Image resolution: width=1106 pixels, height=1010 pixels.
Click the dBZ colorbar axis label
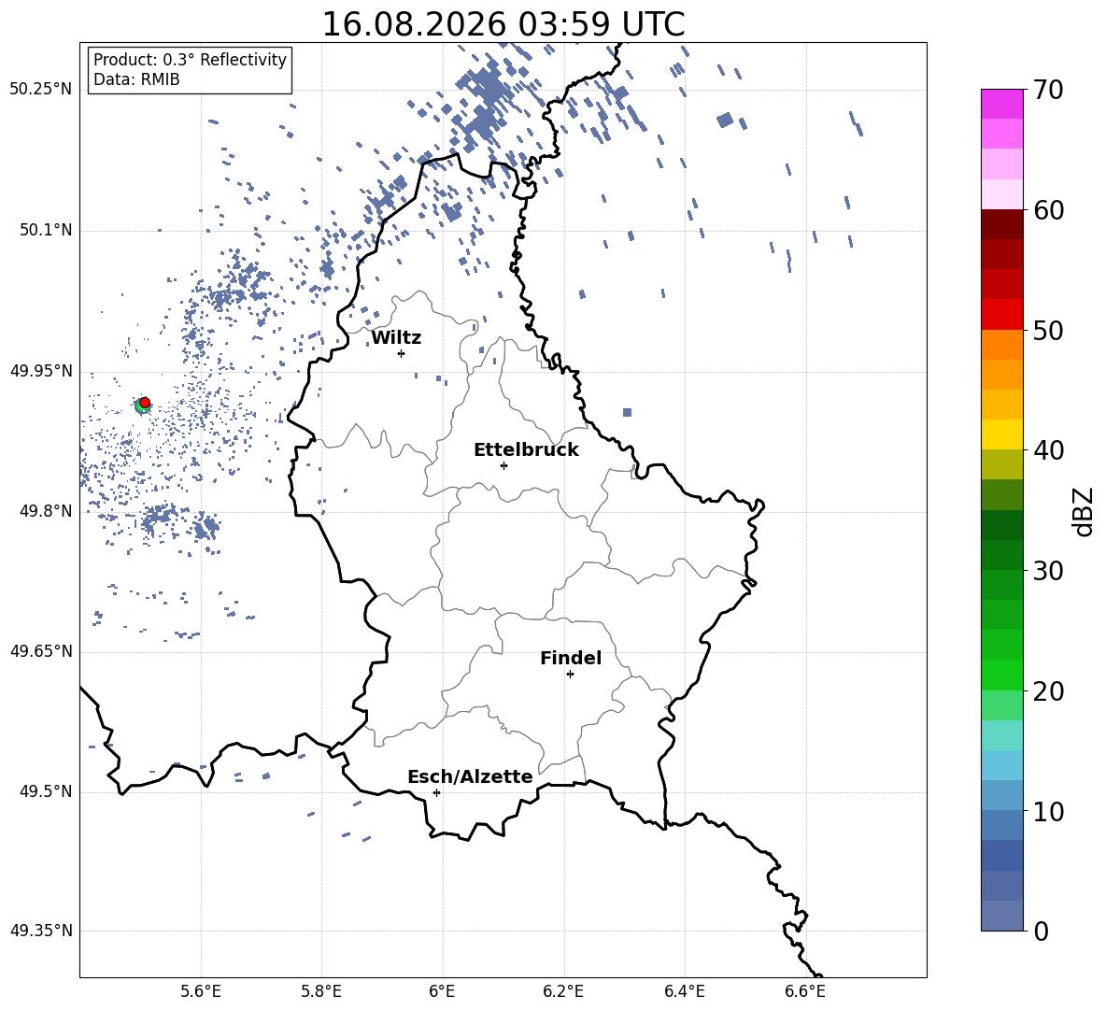click(x=1084, y=511)
